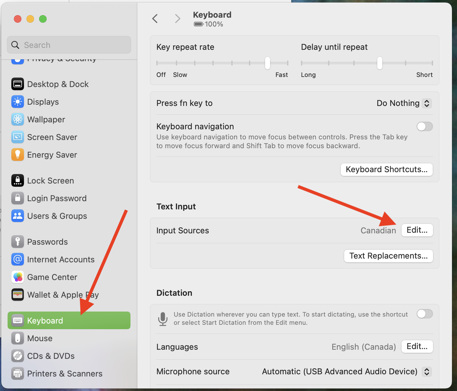
Task: Select the Wallpaper sidebar icon
Action: [x=18, y=119]
